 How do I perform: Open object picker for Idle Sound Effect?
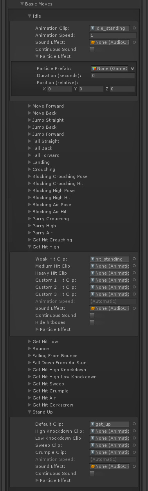coord(134,42)
